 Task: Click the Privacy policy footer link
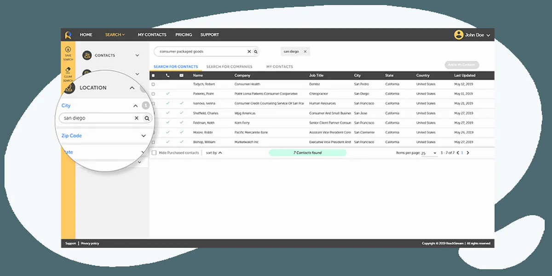(90, 243)
